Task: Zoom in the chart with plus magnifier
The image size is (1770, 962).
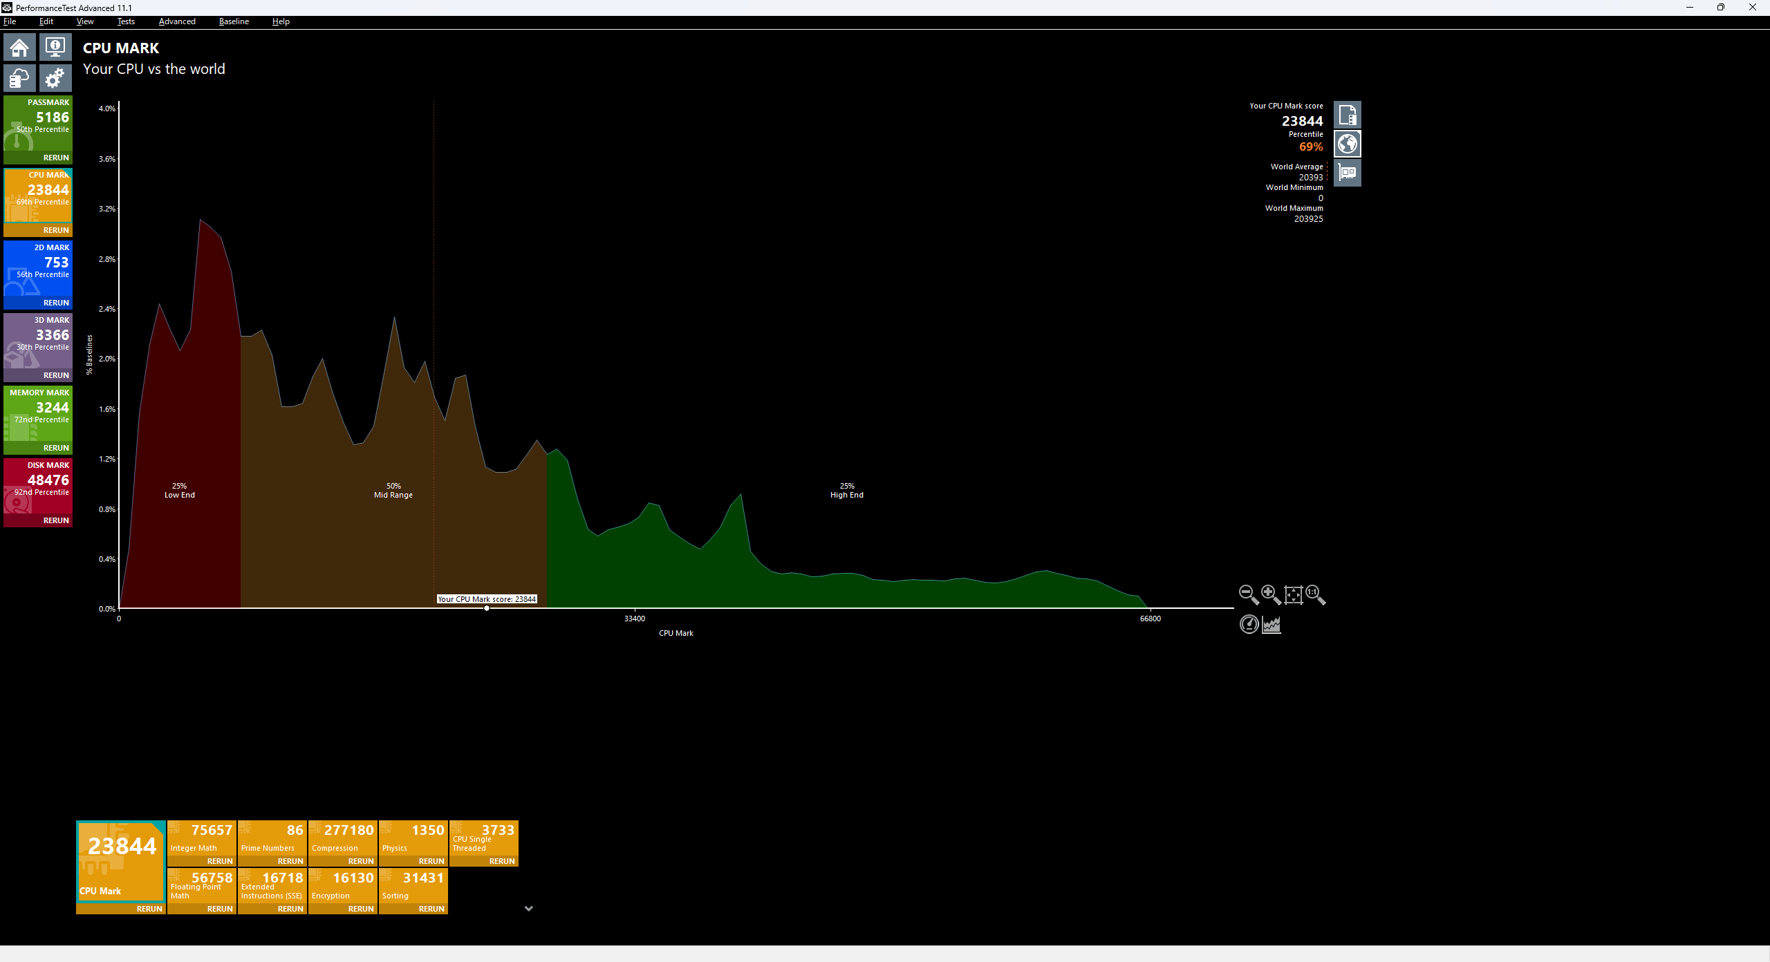Action: click(1271, 594)
